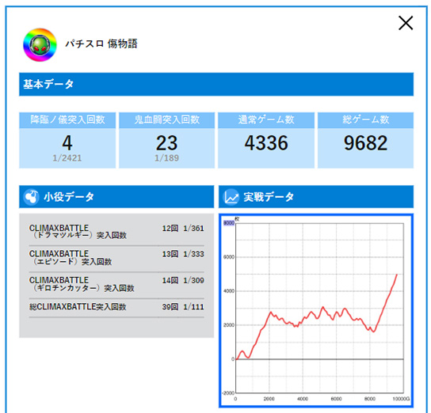Screen dimensions: 431x413
Task: Click the 鬼血闘 count value 23
Action: pos(167,143)
